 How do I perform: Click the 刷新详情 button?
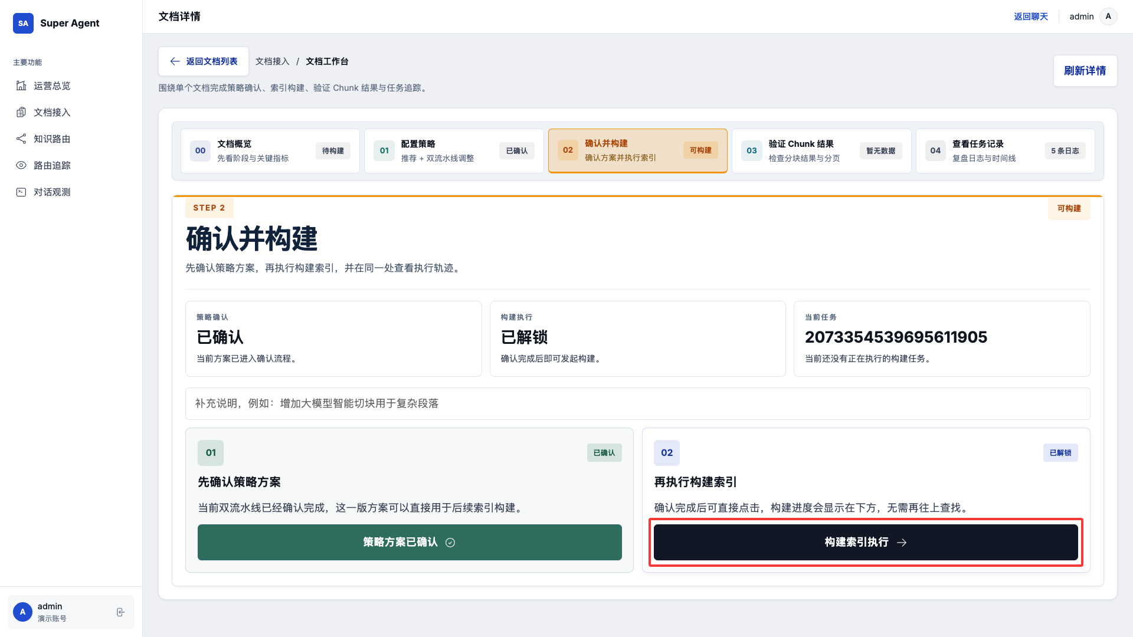pyautogui.click(x=1085, y=71)
